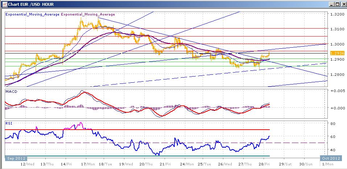Select the 19/Wed date label
347x169 pixels.
tap(125, 164)
